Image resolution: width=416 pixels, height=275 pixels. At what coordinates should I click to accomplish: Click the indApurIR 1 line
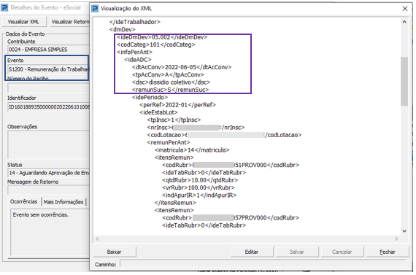199,195
